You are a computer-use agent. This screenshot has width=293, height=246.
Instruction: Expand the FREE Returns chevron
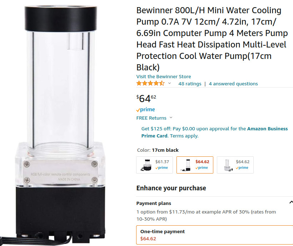click(171, 117)
